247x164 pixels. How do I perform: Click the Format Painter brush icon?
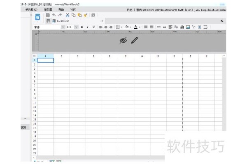tap(86, 15)
